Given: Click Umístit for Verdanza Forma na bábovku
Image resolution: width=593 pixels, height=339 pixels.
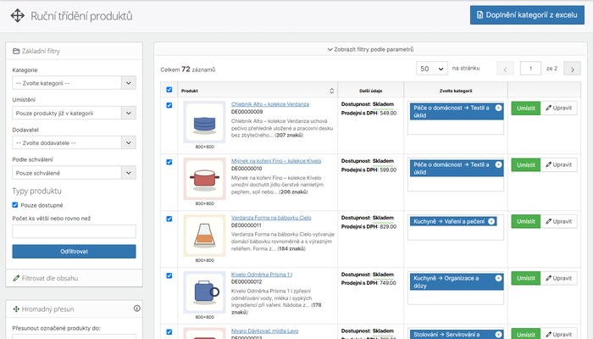Looking at the screenshot, I should click(526, 221).
